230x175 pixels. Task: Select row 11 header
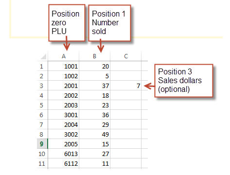[x=42, y=163]
